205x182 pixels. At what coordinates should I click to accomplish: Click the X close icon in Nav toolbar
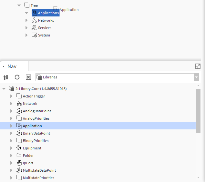coord(28,77)
